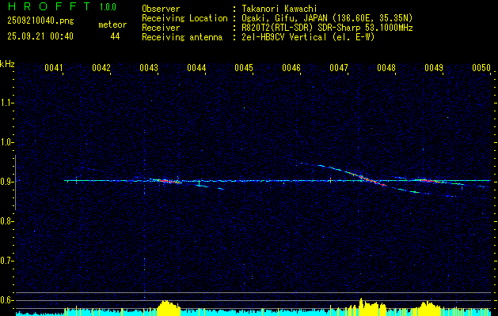
Task: Click the yellow signal peak below 0049
Action: [428, 309]
